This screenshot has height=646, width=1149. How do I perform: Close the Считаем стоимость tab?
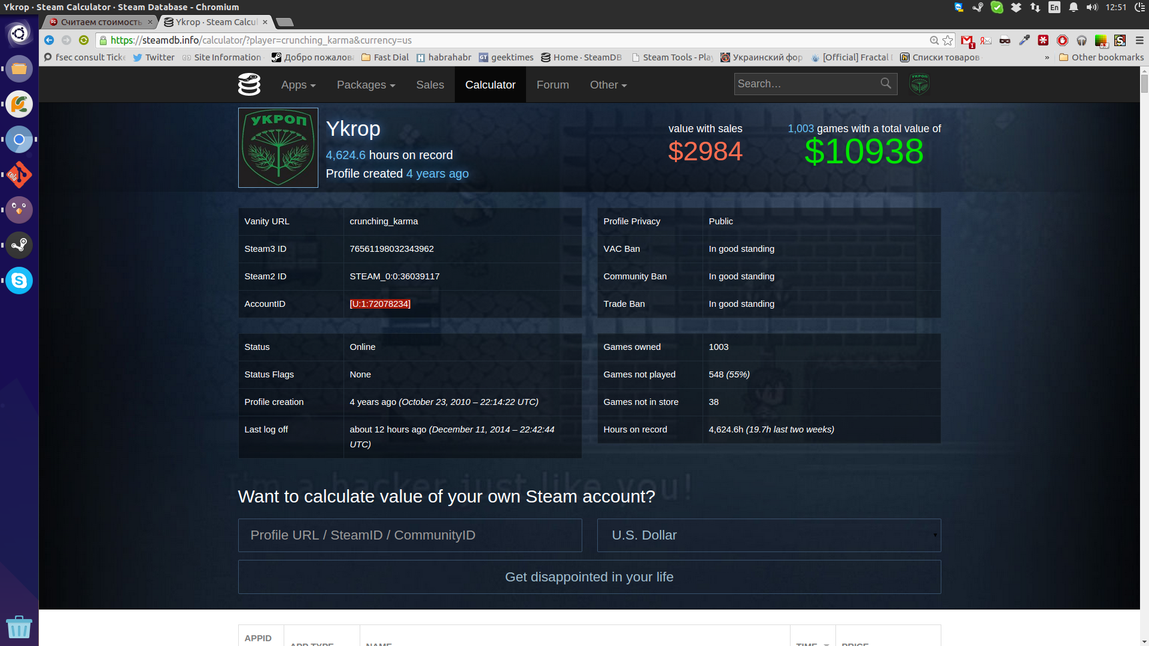tap(150, 22)
